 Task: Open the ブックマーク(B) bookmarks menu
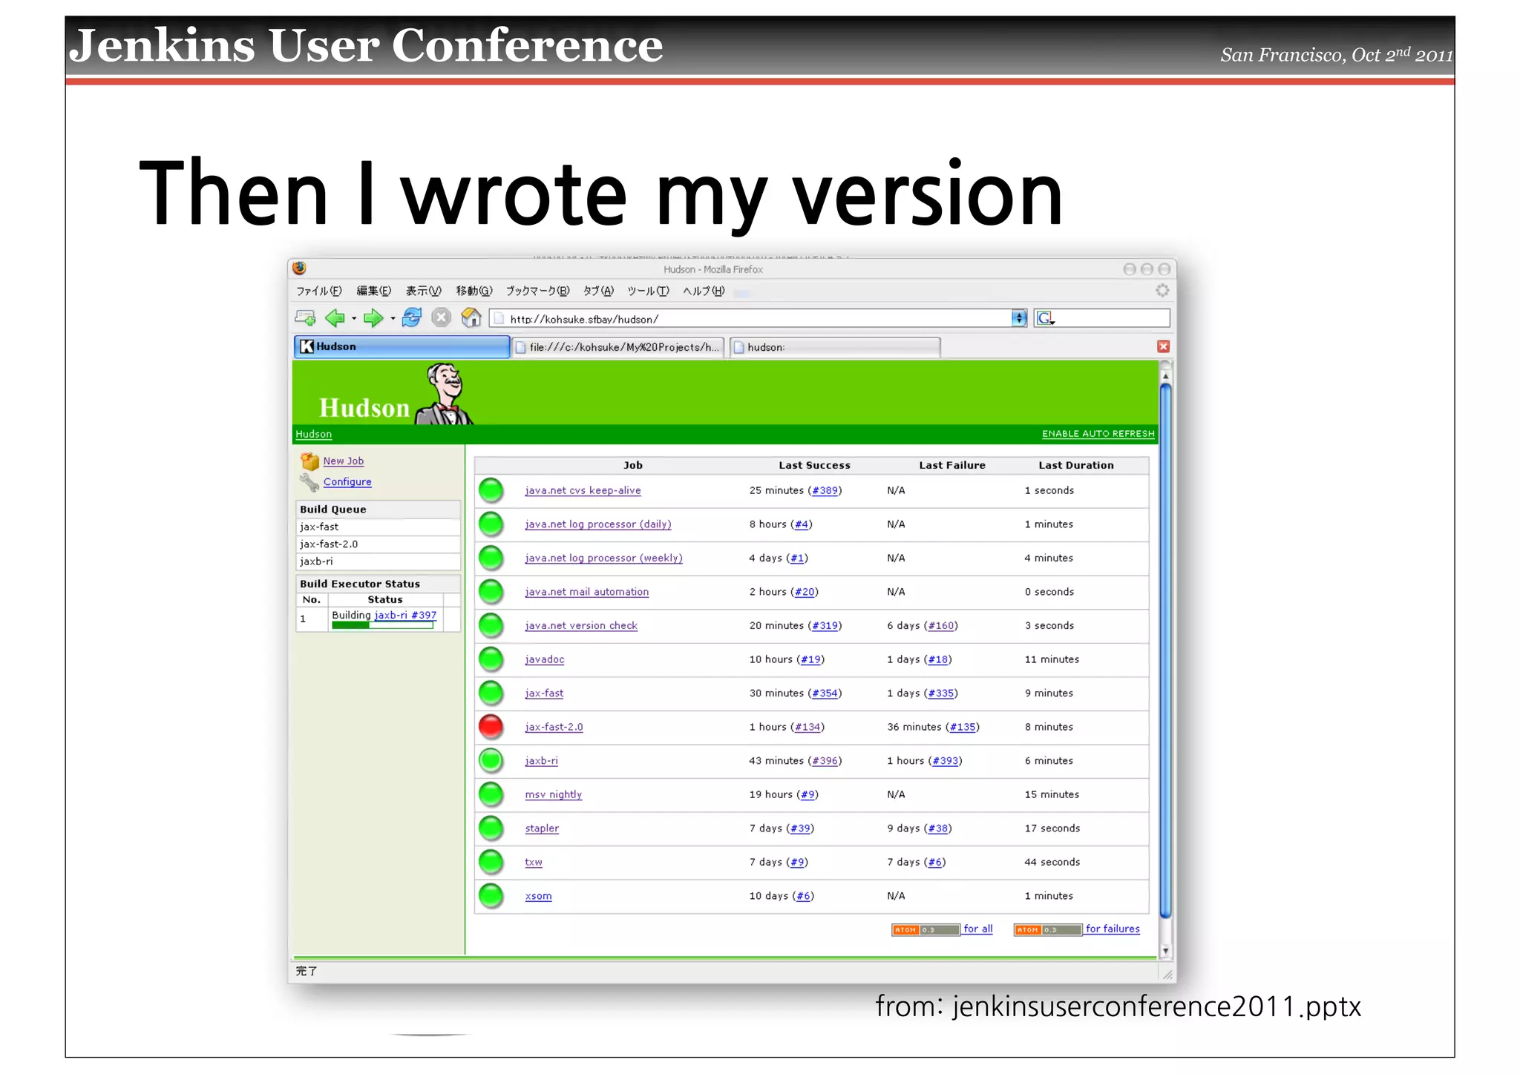click(x=537, y=291)
